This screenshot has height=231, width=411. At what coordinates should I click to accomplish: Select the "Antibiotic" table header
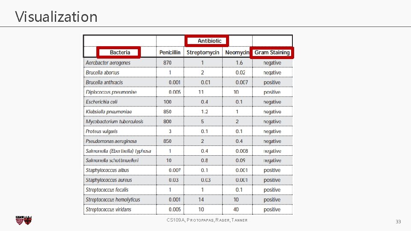tap(209, 41)
